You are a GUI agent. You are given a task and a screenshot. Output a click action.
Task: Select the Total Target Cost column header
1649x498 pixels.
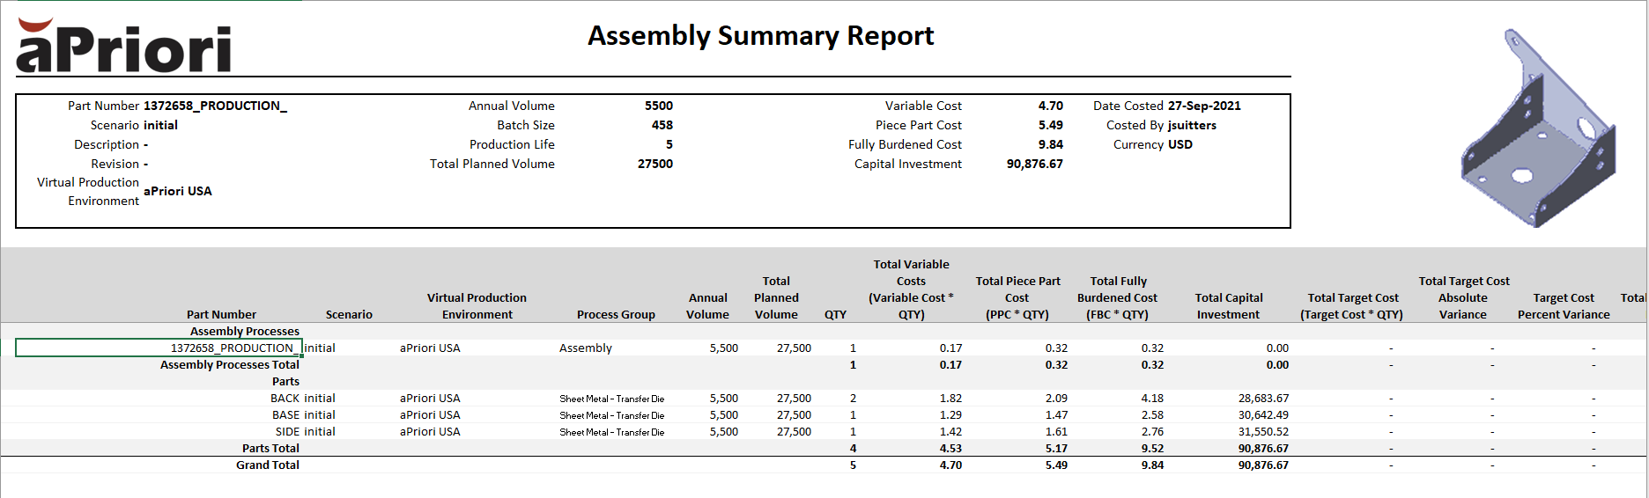[x=1352, y=306]
